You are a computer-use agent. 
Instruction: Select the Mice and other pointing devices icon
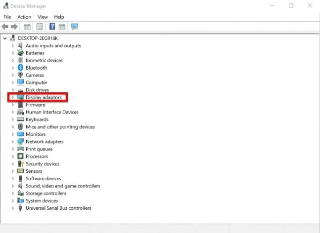pos(20,127)
